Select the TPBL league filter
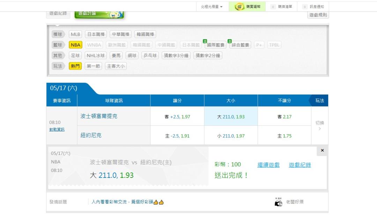The image size is (377, 217). coord(274,45)
